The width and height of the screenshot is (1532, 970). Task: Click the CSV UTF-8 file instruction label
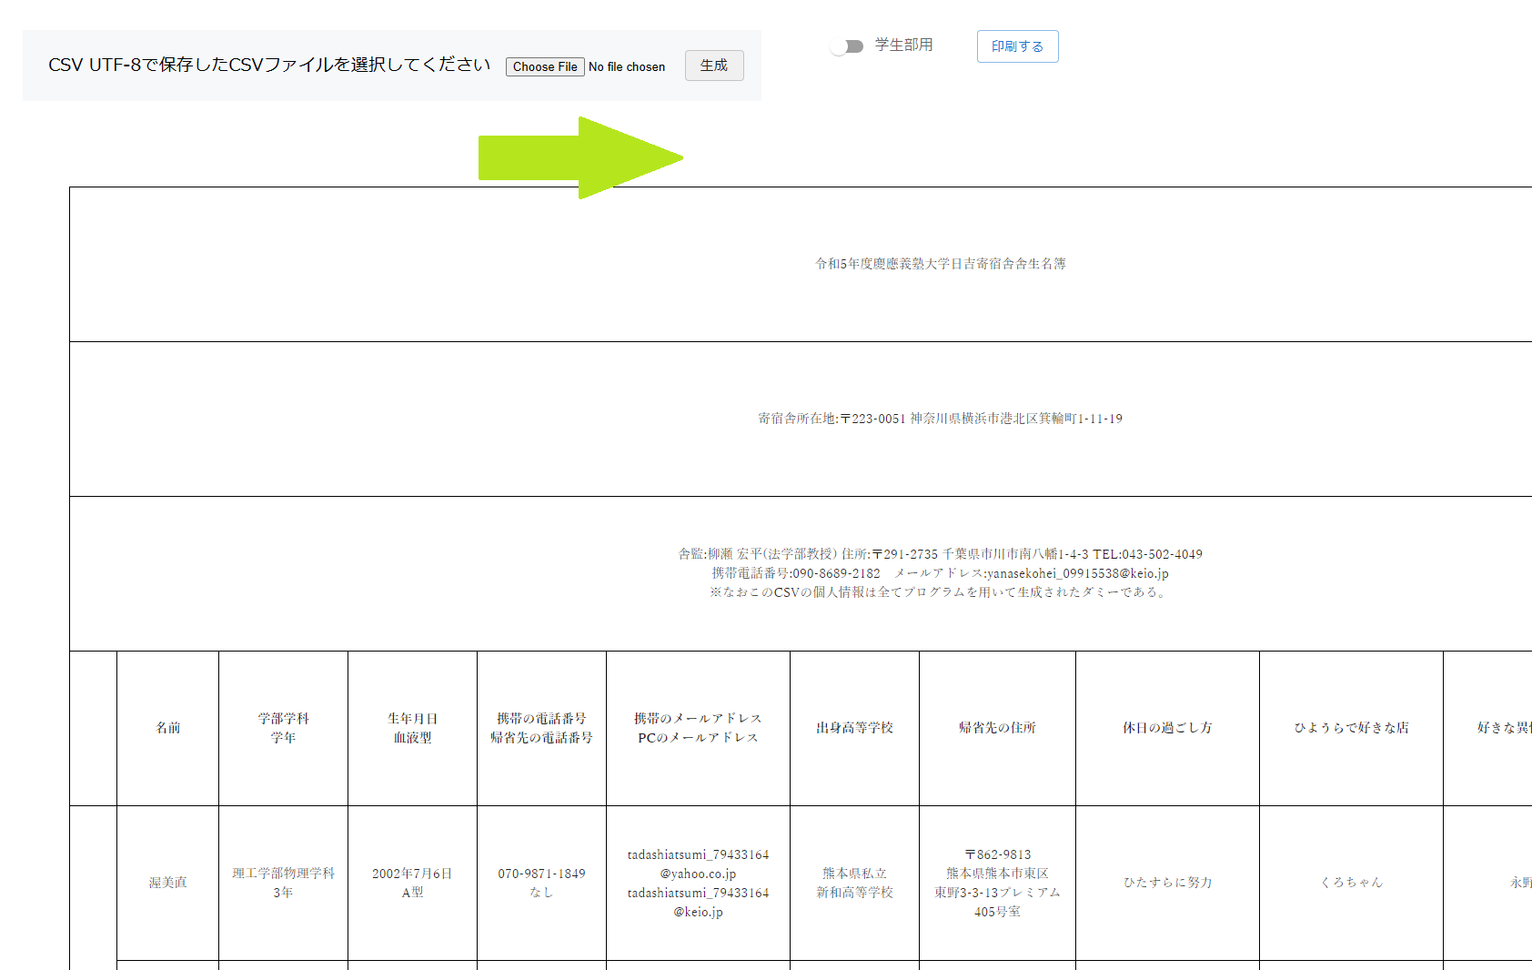coord(269,65)
